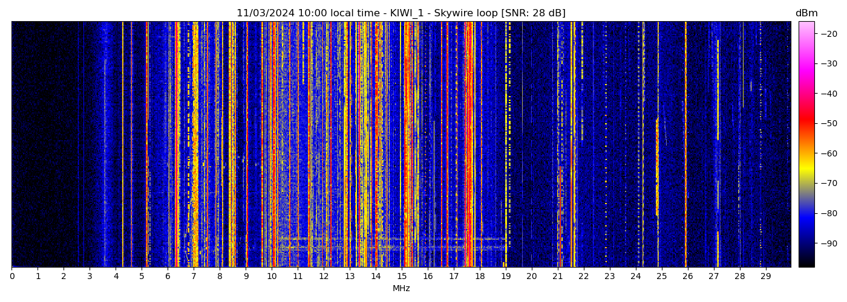Click the -50 colorbar tick label

(829, 123)
